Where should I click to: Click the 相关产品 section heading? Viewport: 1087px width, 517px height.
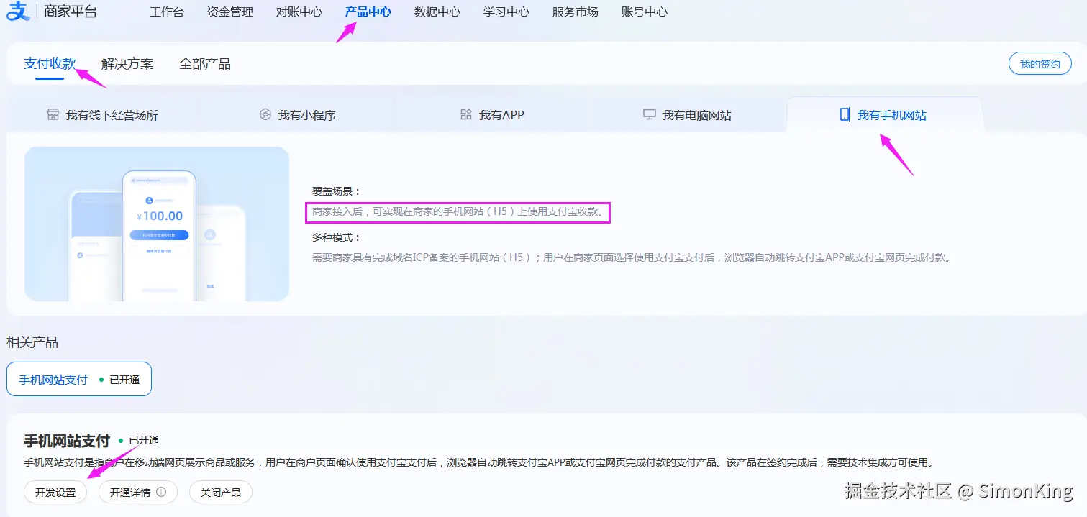pyautogui.click(x=32, y=342)
